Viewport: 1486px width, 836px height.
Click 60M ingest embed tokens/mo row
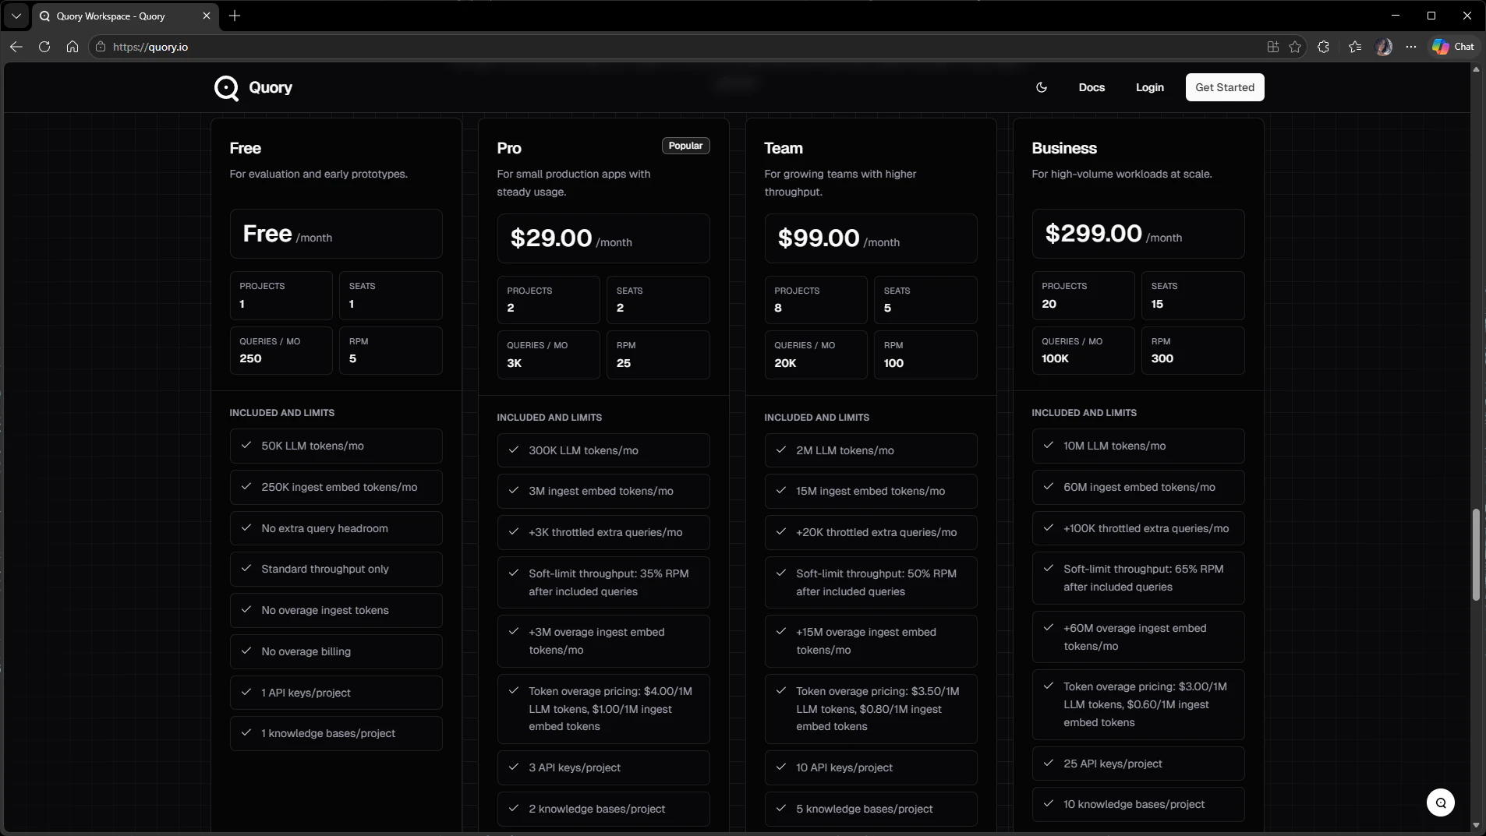point(1138,487)
